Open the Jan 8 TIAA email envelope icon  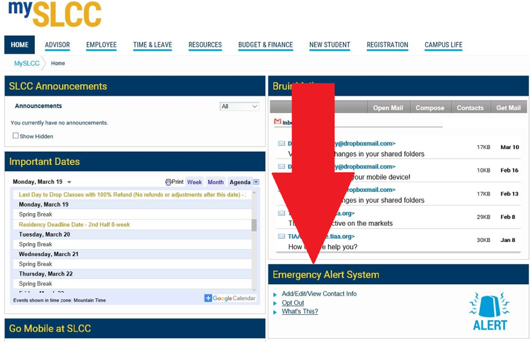[x=281, y=237]
